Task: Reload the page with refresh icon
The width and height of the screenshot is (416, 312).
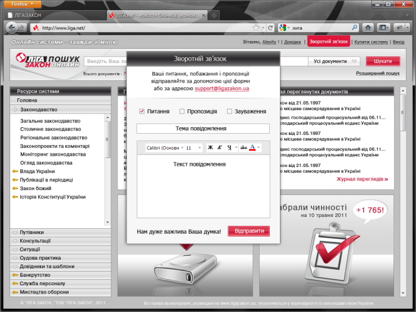Action: (x=270, y=27)
